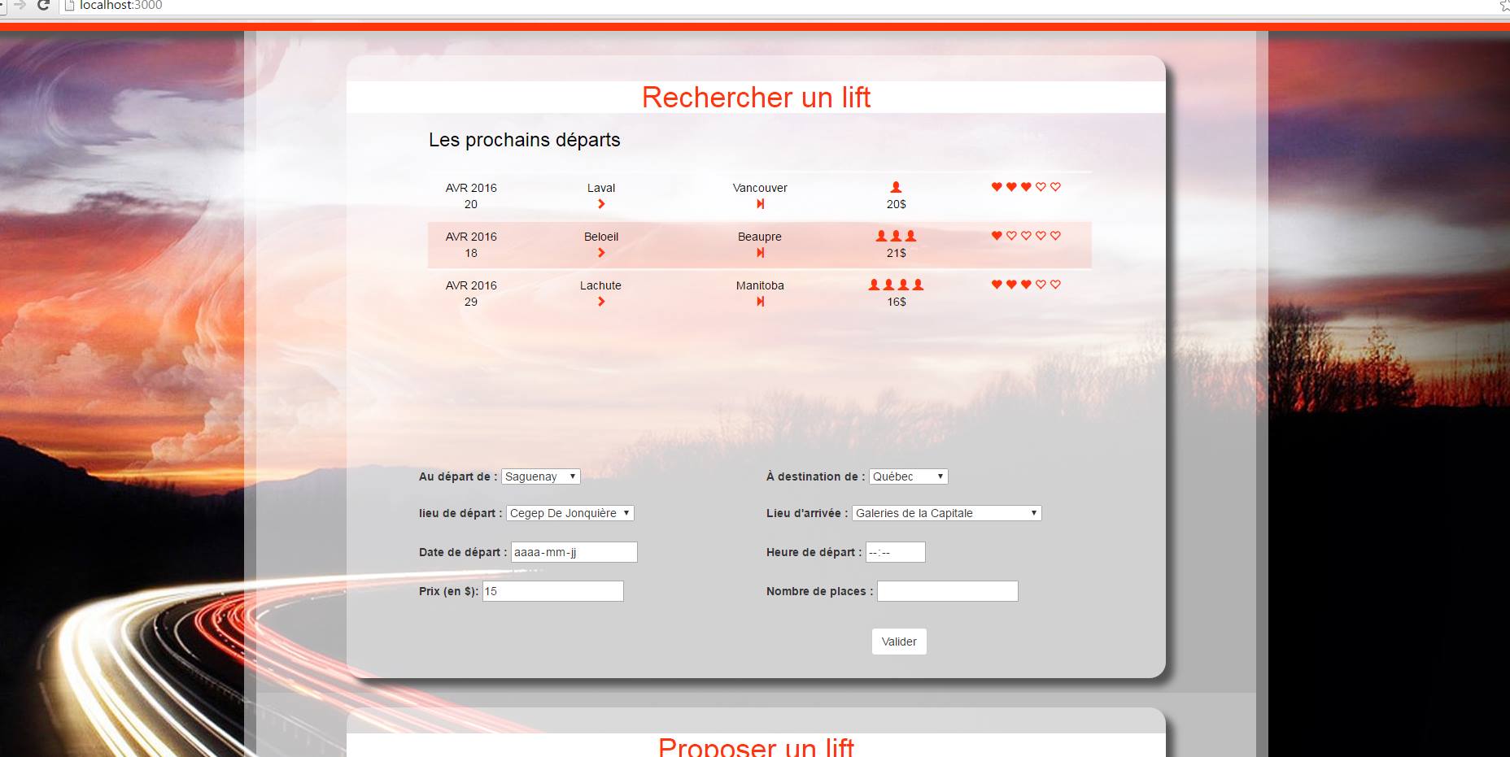Click the Lachute departure city text
This screenshot has width=1510, height=757.
pyautogui.click(x=600, y=285)
